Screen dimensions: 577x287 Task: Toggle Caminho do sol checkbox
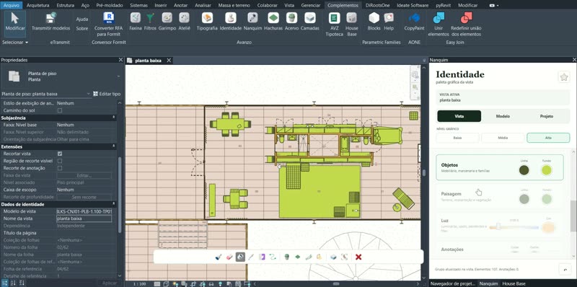[x=60, y=110]
